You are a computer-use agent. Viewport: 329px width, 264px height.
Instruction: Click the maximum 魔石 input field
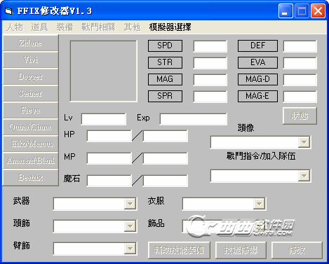[165, 181]
